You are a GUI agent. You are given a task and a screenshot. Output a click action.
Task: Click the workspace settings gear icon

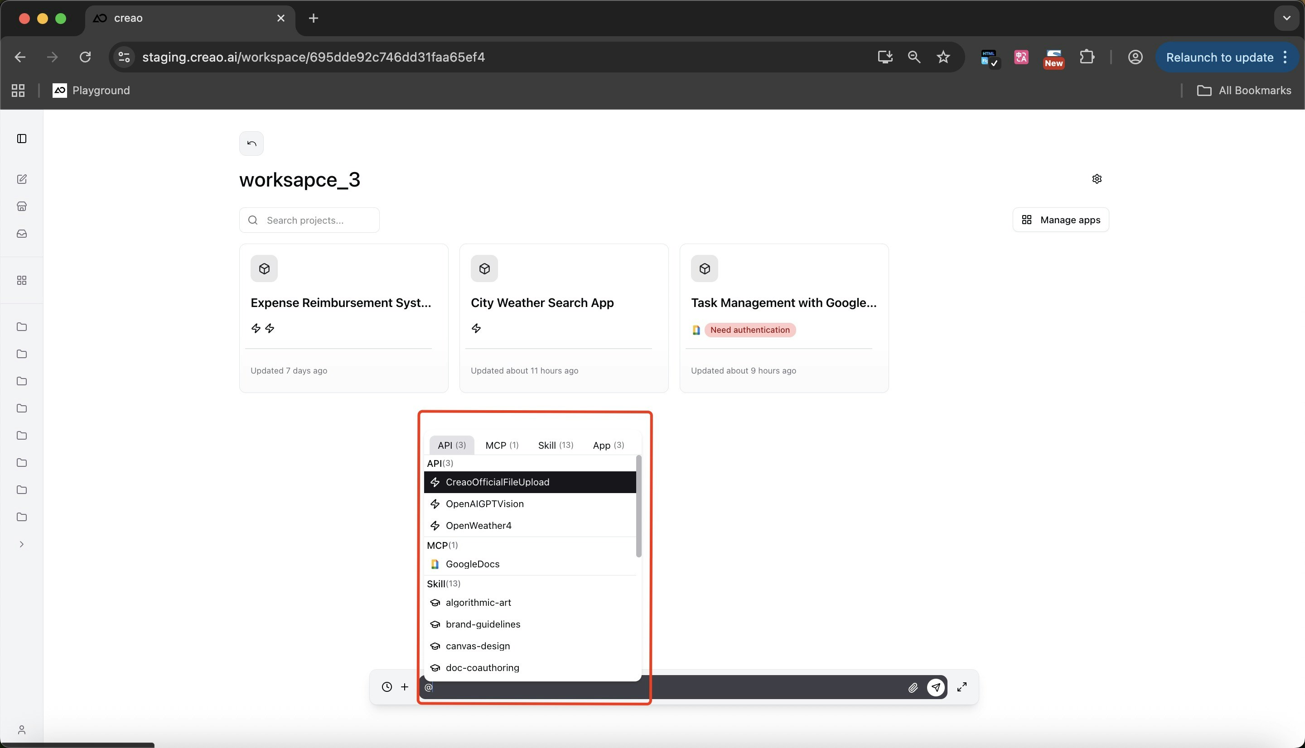[1096, 179]
